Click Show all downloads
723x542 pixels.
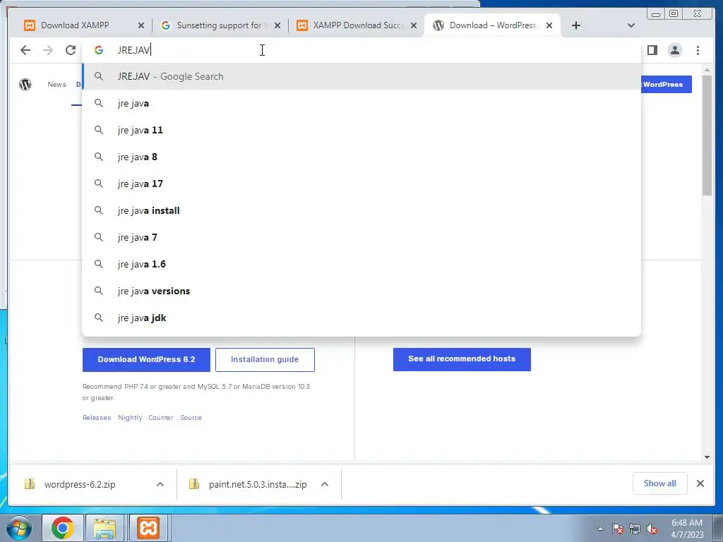[660, 483]
